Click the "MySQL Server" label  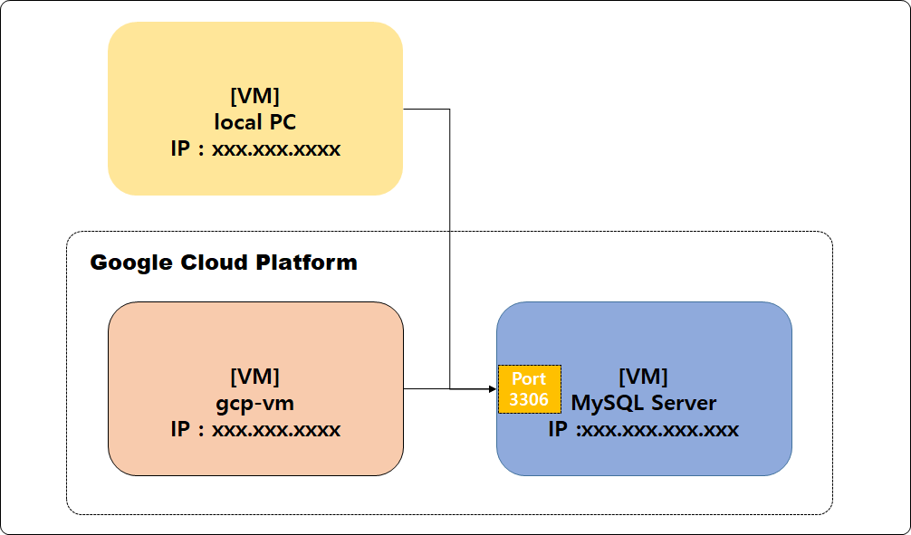point(644,403)
